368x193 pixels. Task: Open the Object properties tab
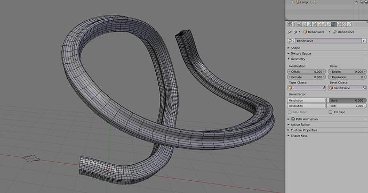[x=319, y=24]
